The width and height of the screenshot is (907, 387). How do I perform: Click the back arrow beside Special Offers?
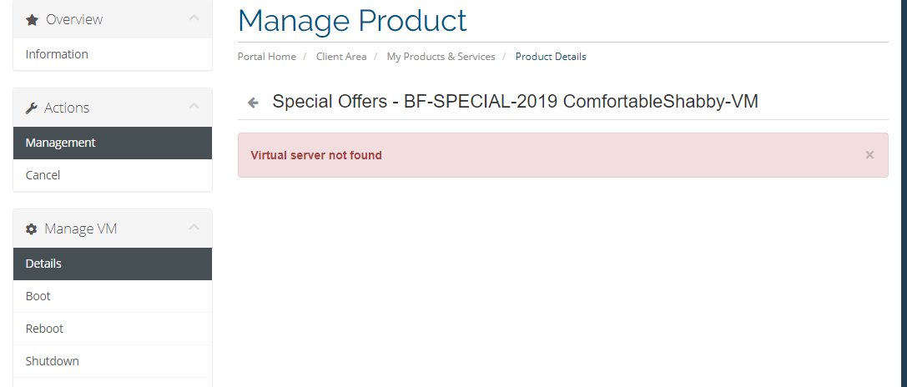(253, 103)
